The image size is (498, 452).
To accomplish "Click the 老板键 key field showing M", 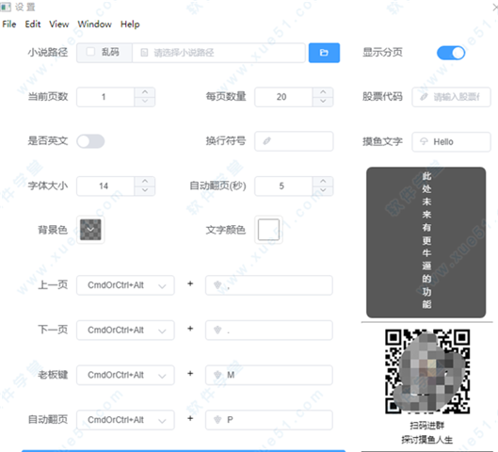I will [269, 375].
